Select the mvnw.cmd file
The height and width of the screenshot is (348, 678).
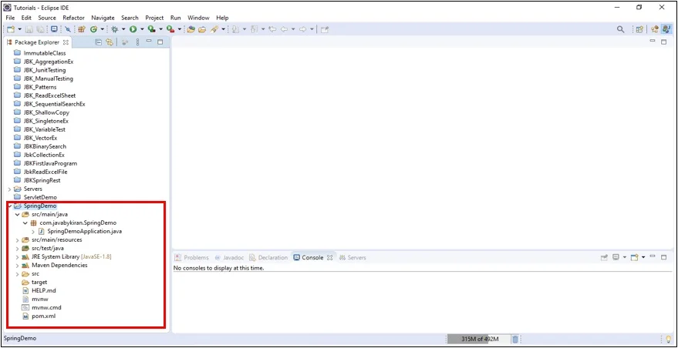pyautogui.click(x=47, y=307)
